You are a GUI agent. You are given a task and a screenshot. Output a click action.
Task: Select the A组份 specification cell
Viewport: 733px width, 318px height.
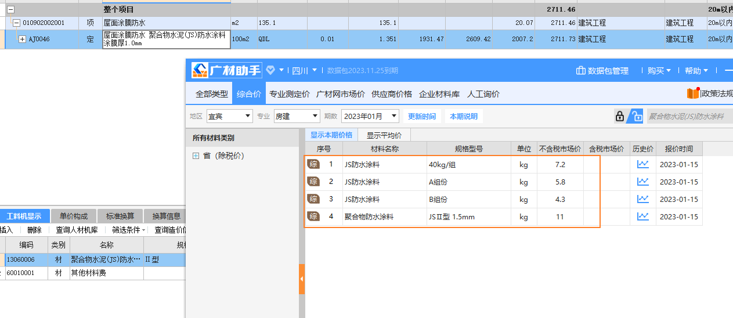(468, 182)
